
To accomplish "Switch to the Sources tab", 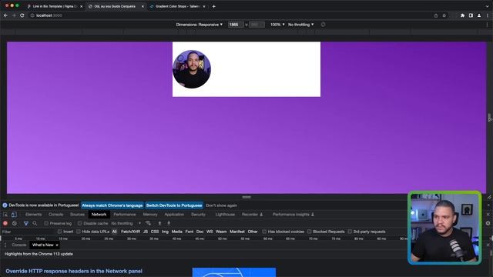I will [x=77, y=215].
